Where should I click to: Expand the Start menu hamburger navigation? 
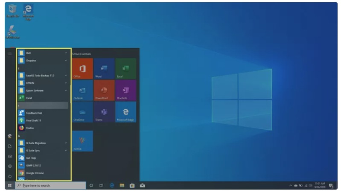point(10,53)
